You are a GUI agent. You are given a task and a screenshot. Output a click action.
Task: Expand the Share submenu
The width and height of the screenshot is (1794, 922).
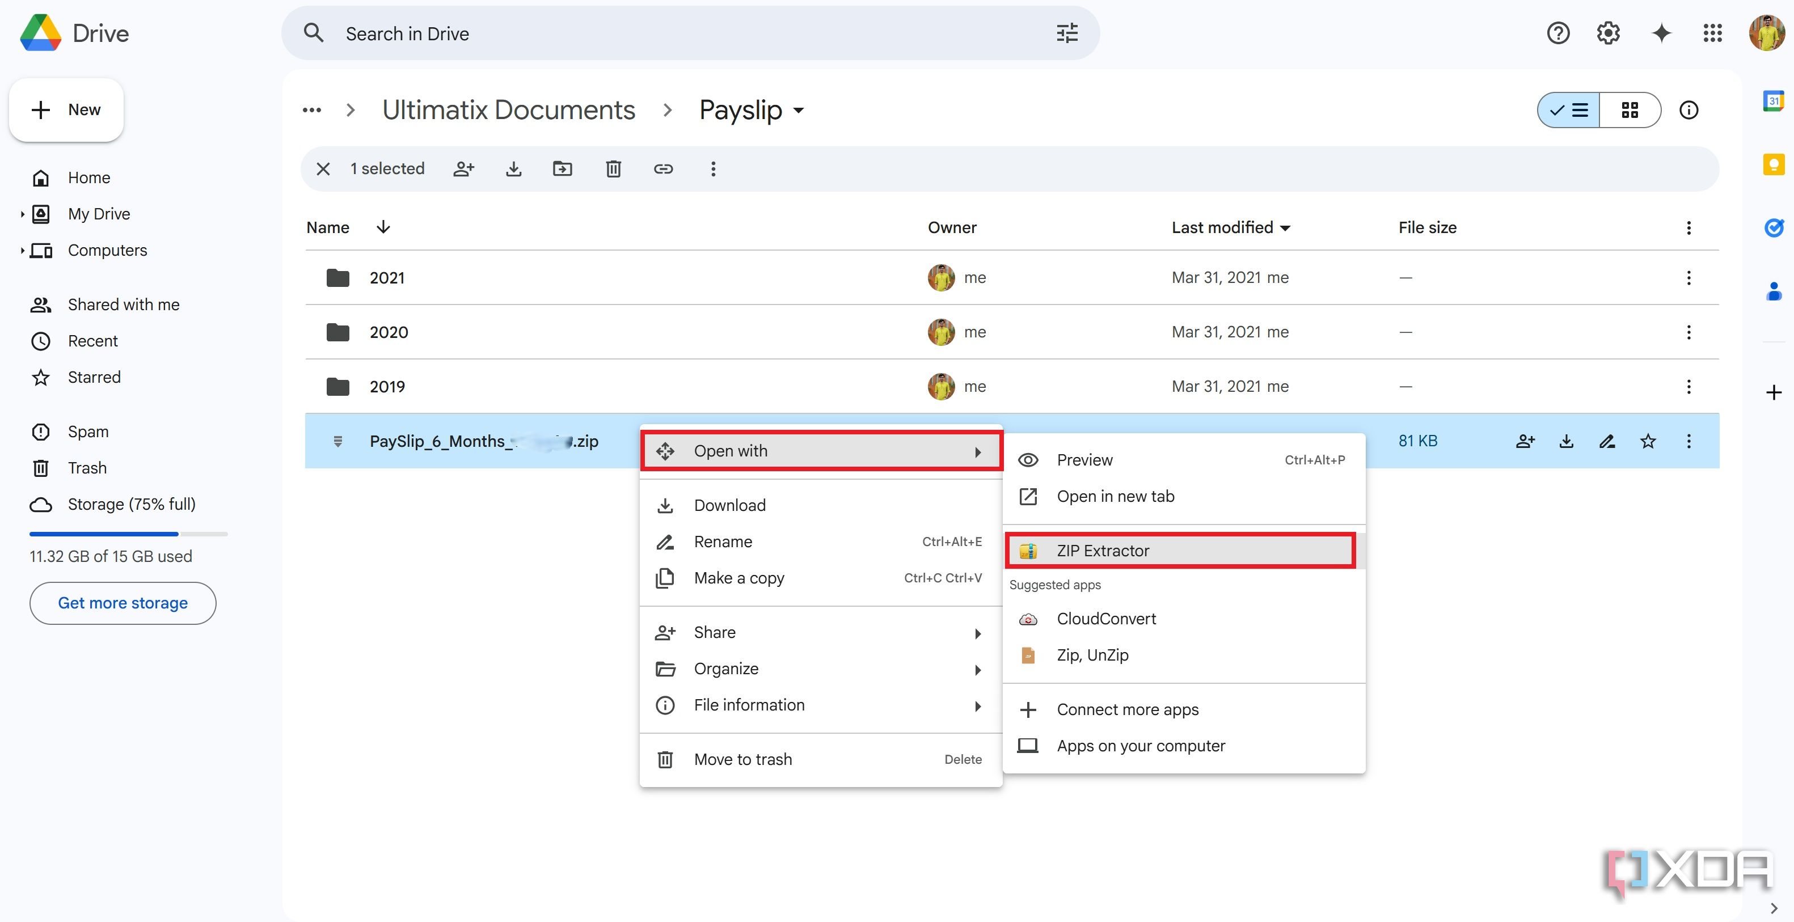pyautogui.click(x=820, y=632)
